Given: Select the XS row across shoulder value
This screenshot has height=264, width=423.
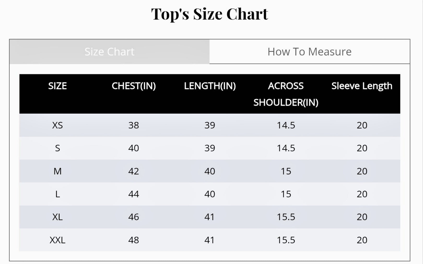Looking at the screenshot, I should [x=286, y=125].
